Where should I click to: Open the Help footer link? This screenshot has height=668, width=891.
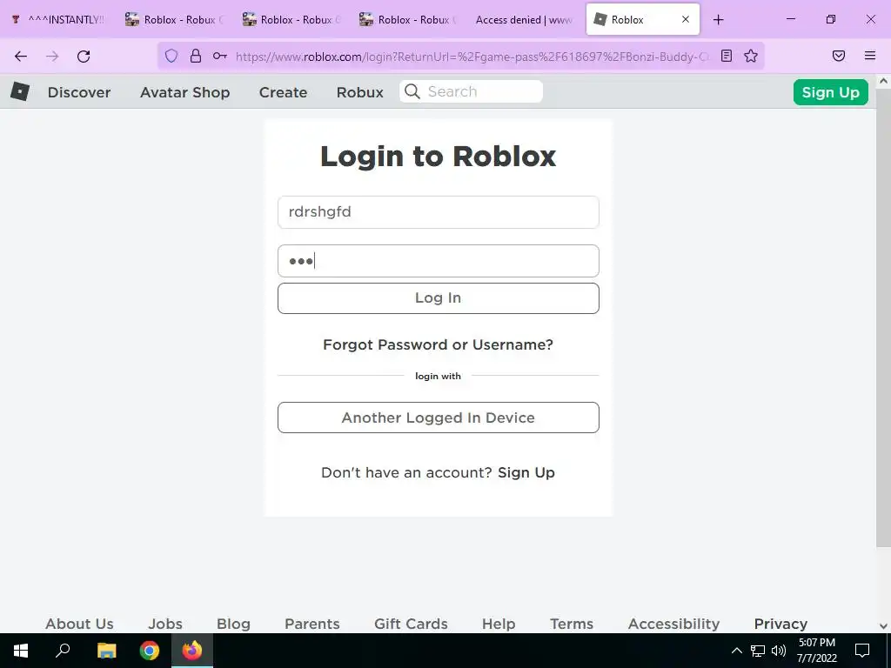[x=499, y=624]
